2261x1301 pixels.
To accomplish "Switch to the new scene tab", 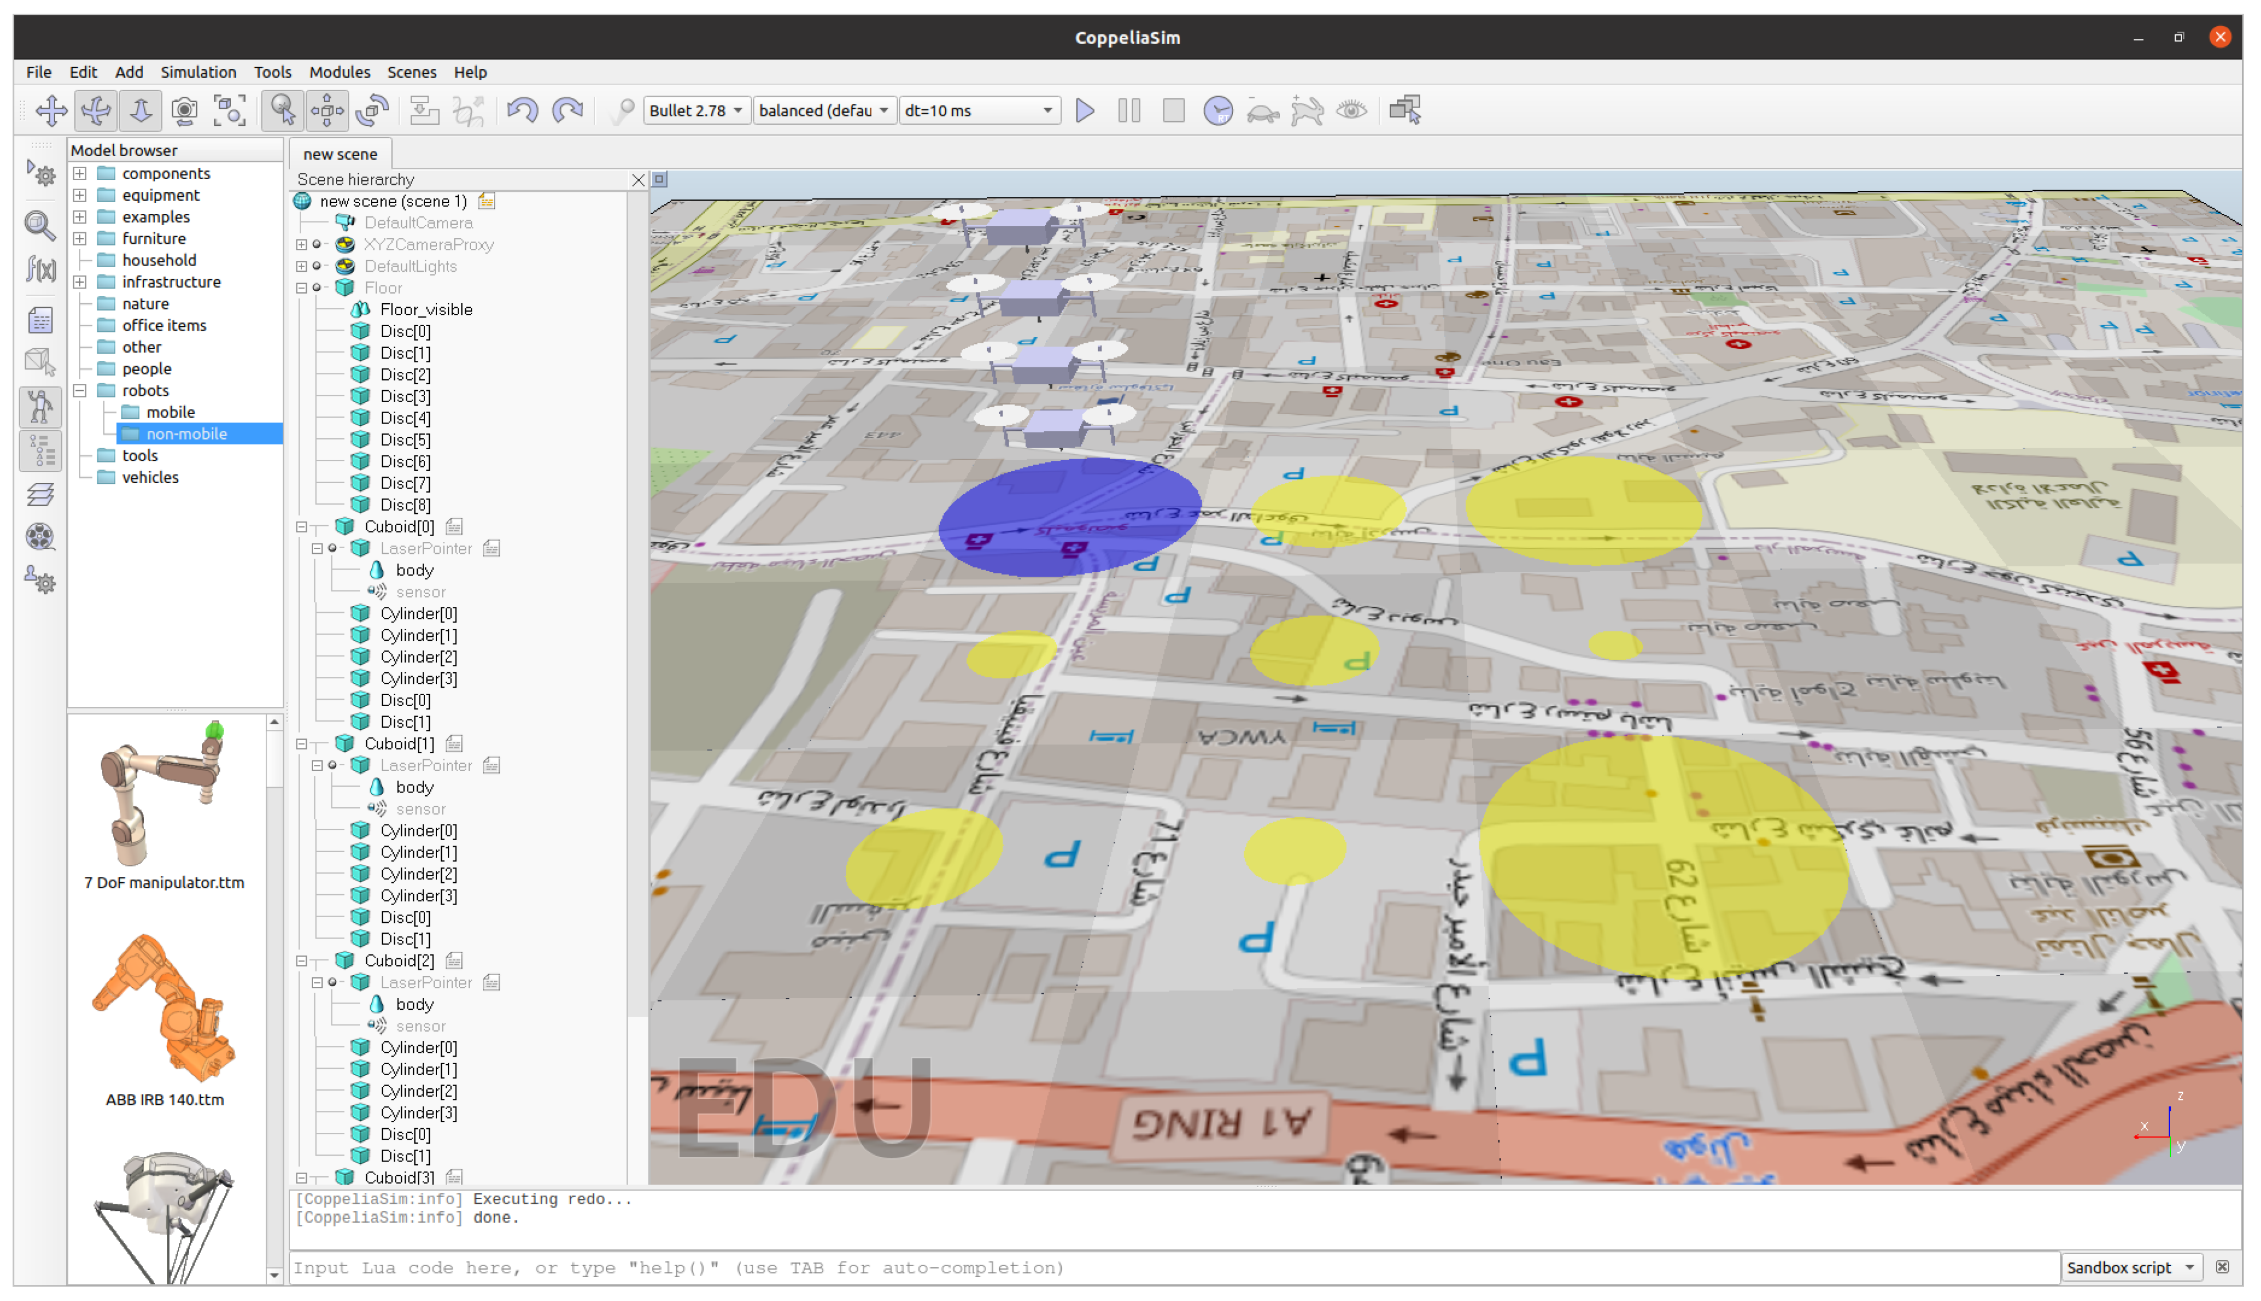I will click(339, 154).
